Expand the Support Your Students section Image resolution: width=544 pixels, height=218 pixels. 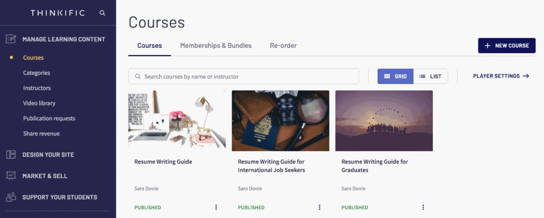(59, 197)
